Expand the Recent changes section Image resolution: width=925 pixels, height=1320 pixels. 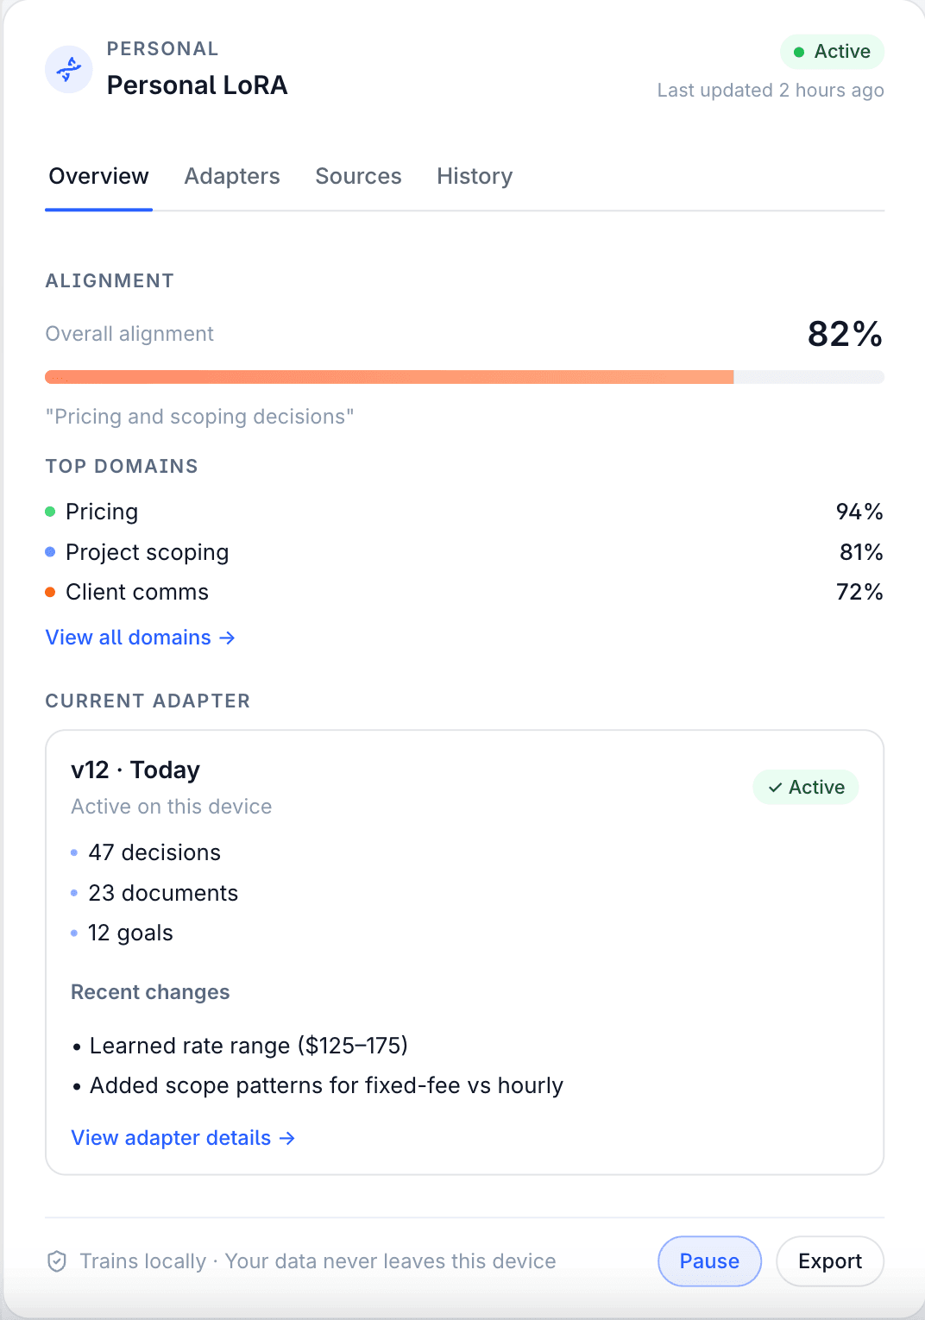point(150,992)
